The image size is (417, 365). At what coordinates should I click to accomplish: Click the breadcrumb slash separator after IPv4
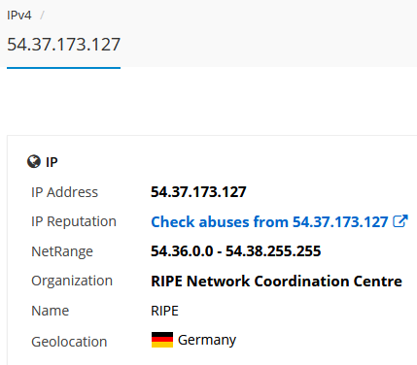click(x=42, y=16)
